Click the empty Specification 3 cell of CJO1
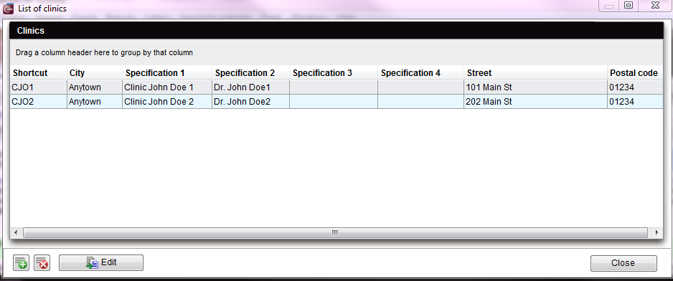 point(334,87)
